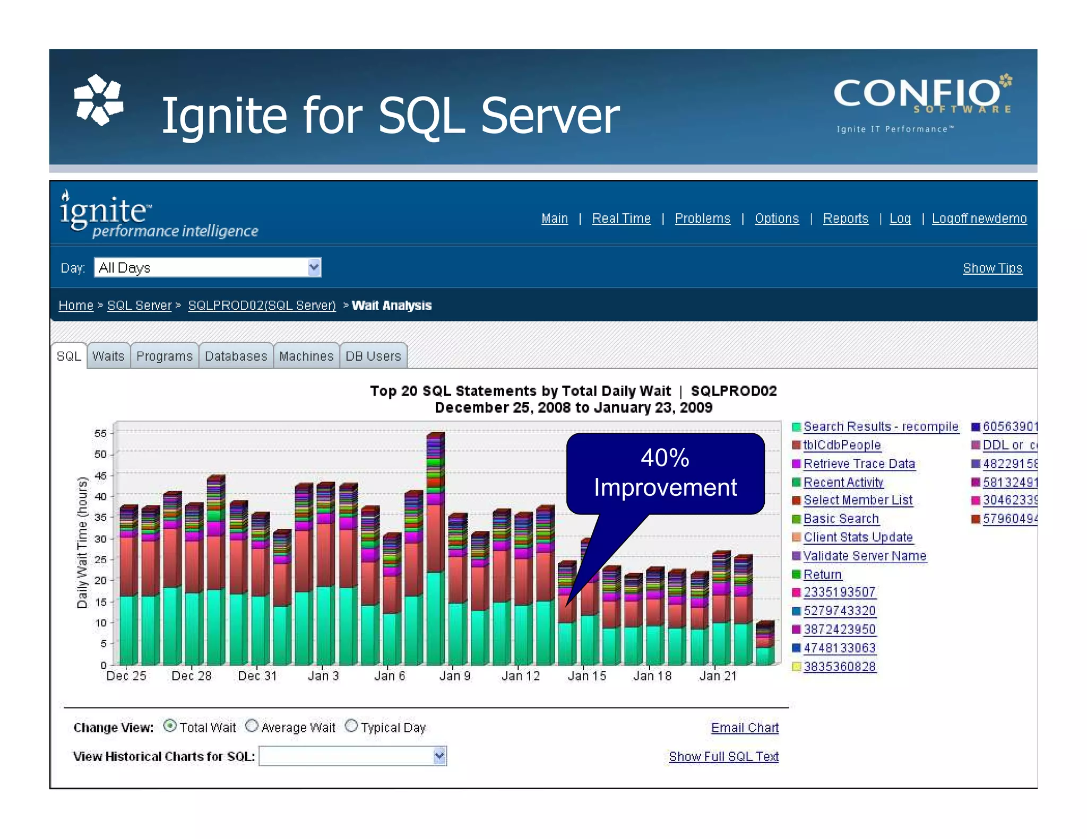Click the Show Tips link
Viewport: 1087px width, 839px height.
(x=993, y=268)
